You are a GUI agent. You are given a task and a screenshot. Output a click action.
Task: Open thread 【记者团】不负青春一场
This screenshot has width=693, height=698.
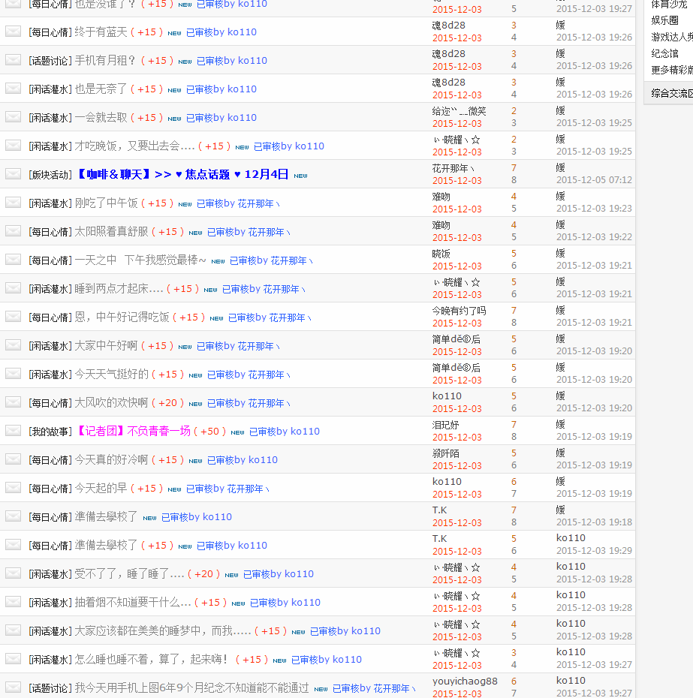134,431
